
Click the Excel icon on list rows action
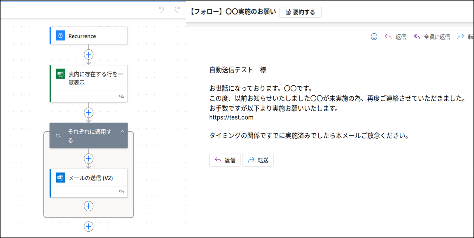click(x=61, y=74)
